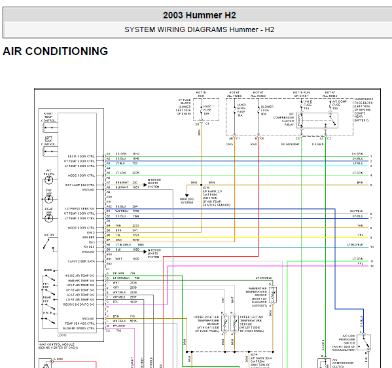
Task: Click splice note beside the BRN junction dot
Action: [x=216, y=196]
